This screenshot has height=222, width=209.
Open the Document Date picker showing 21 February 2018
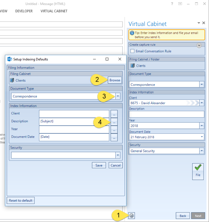(x=202, y=137)
